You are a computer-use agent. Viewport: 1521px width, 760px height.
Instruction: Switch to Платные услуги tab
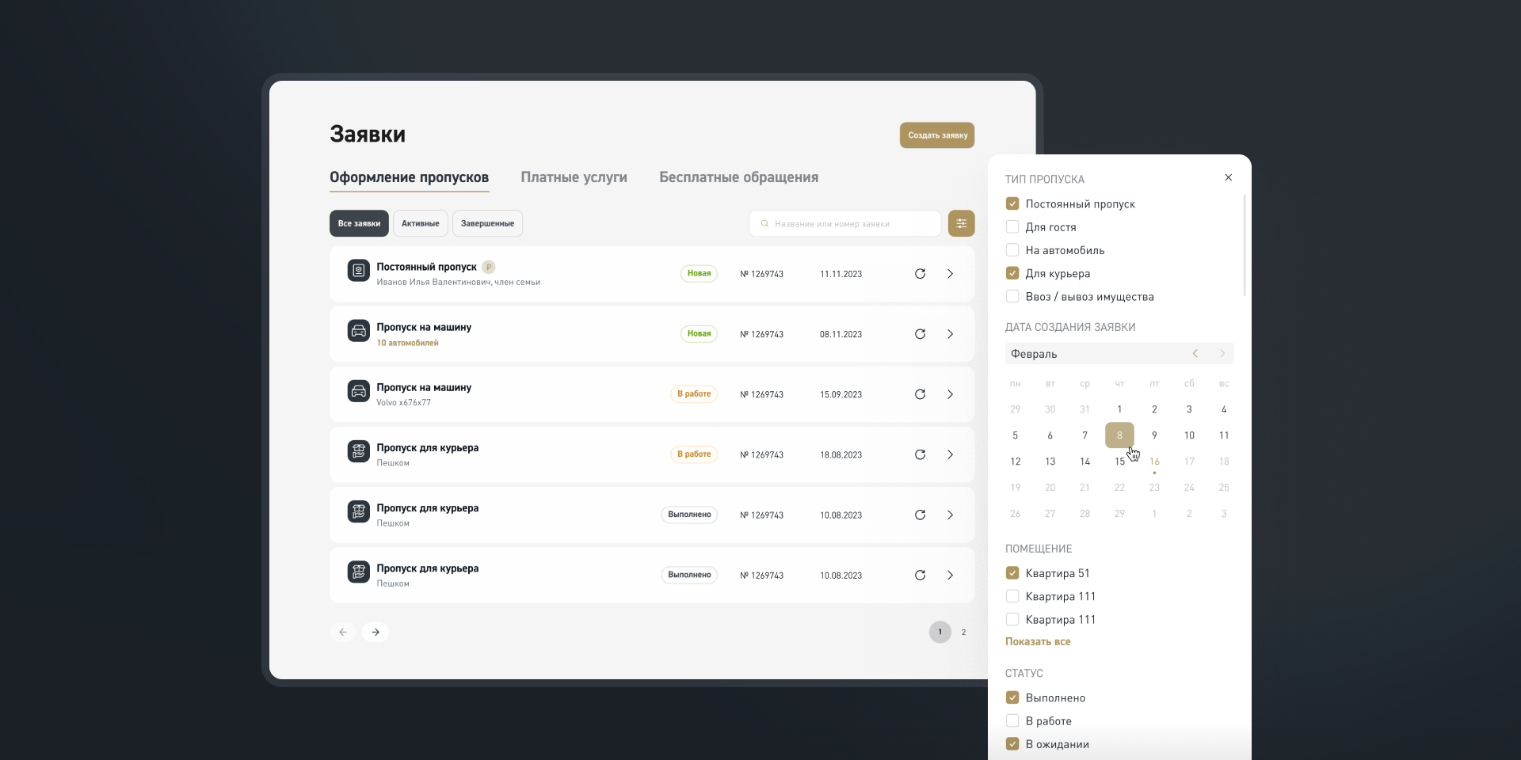(x=574, y=177)
